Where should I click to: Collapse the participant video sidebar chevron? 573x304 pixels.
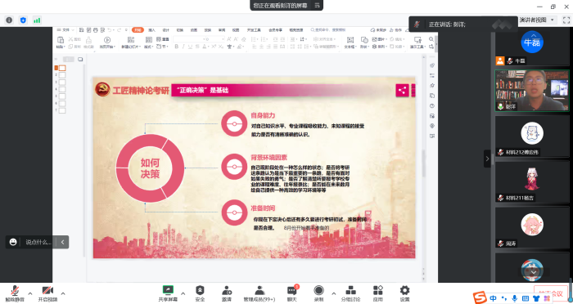click(x=487, y=159)
